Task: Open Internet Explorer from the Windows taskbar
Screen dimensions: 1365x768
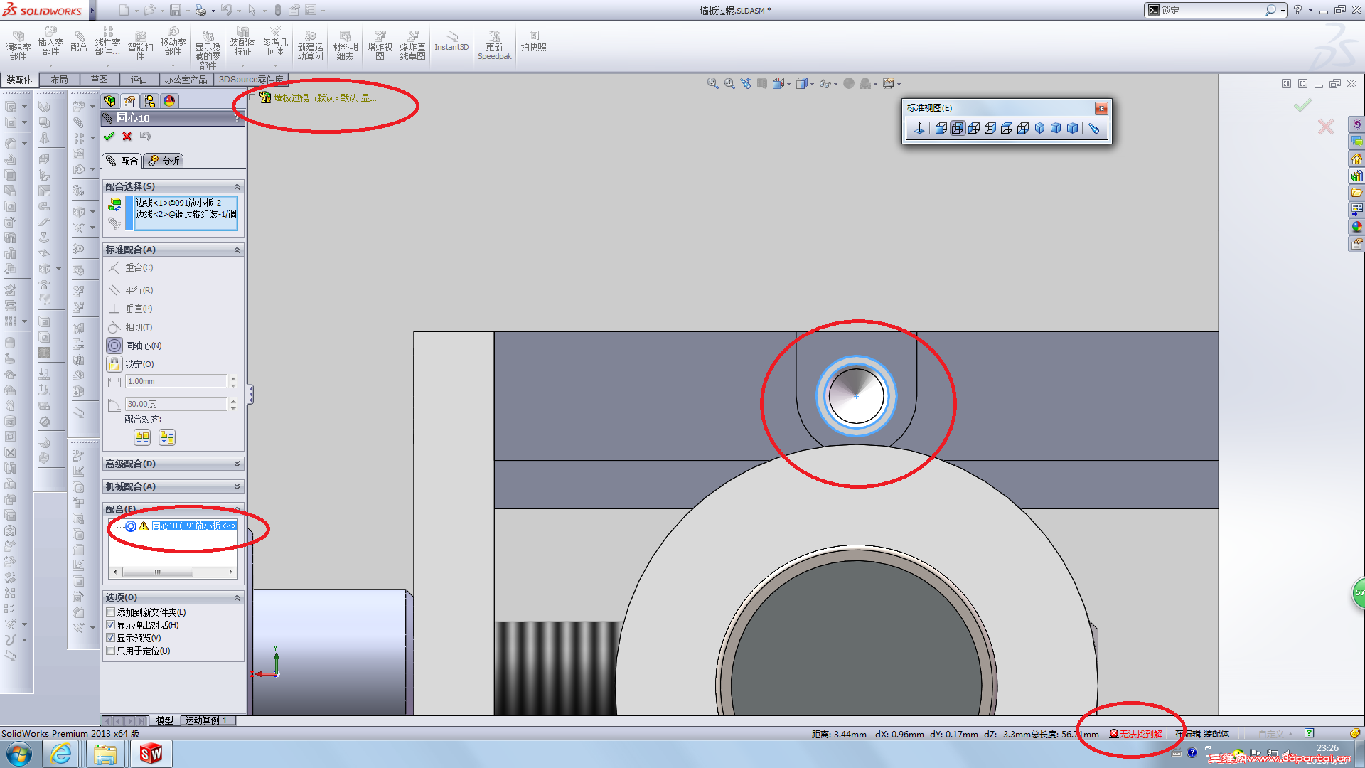Action: 62,754
